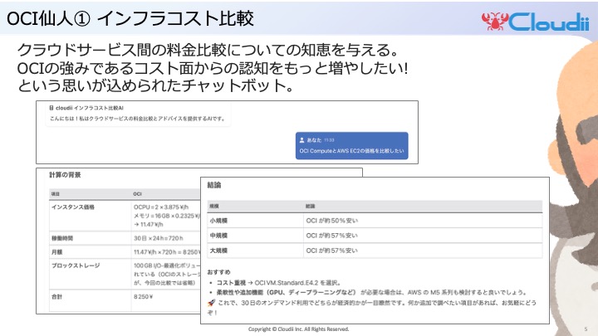Screen dimensions: 598x336
Task: Click the おすすめ recommendation heading
Action: (218, 271)
